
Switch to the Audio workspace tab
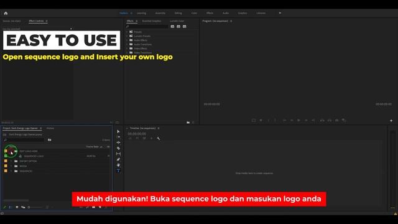coord(226,13)
